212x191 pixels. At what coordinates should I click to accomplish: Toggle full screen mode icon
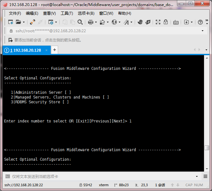[158, 22]
